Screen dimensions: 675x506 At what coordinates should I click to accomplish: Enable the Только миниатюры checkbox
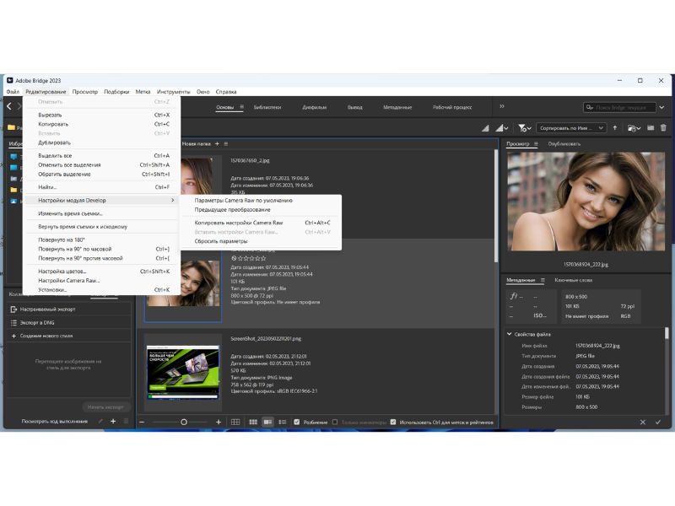(335, 422)
